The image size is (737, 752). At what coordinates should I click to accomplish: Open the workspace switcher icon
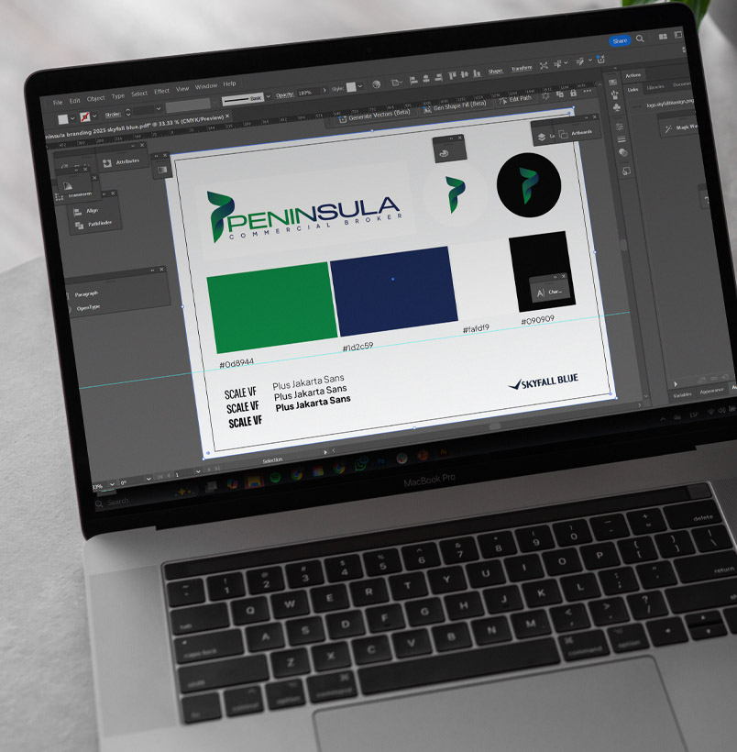[678, 35]
